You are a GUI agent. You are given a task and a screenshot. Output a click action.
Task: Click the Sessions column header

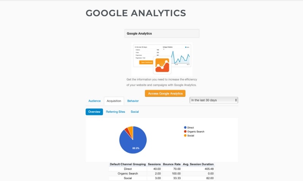click(x=154, y=164)
